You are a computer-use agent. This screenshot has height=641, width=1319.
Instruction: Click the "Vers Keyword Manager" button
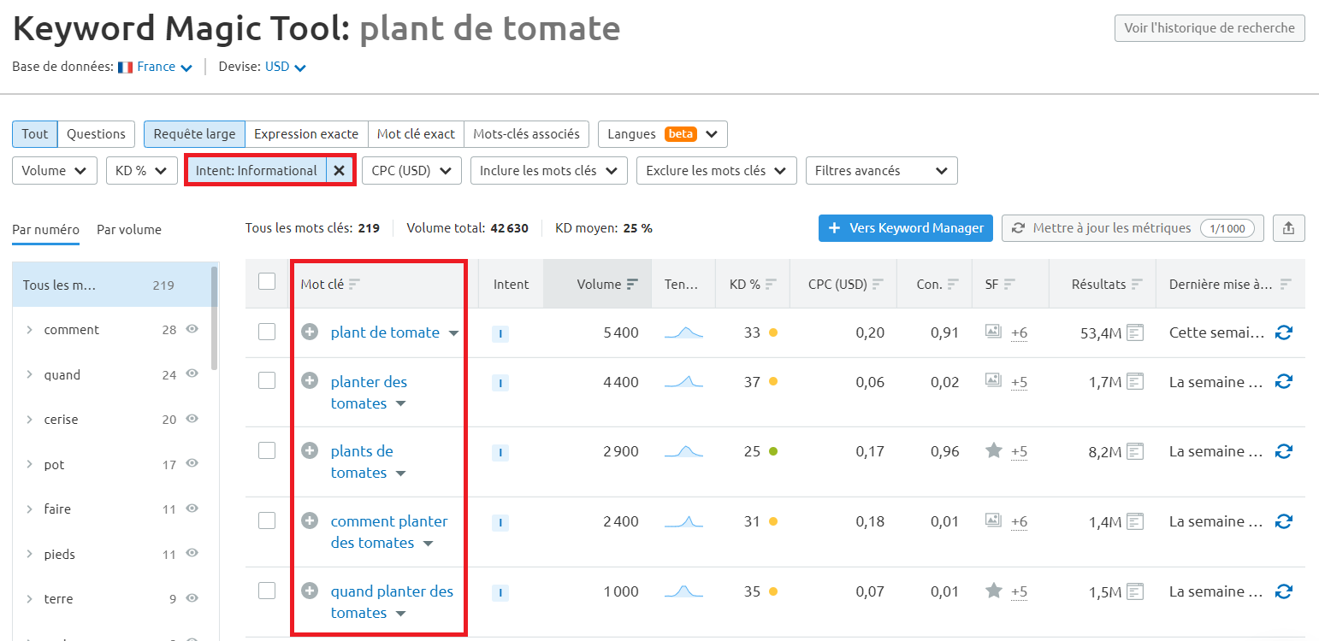[x=905, y=228]
